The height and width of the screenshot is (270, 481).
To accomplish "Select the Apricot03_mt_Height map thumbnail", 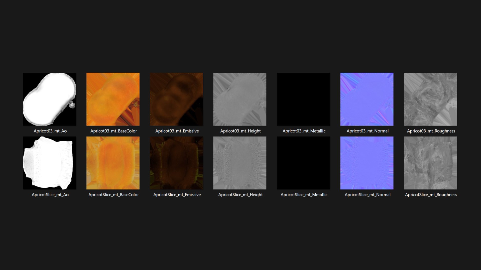I will [x=240, y=99].
